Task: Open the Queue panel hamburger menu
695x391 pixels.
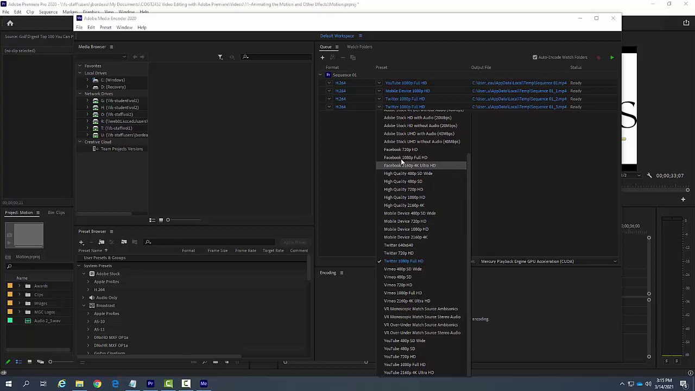Action: tap(337, 47)
